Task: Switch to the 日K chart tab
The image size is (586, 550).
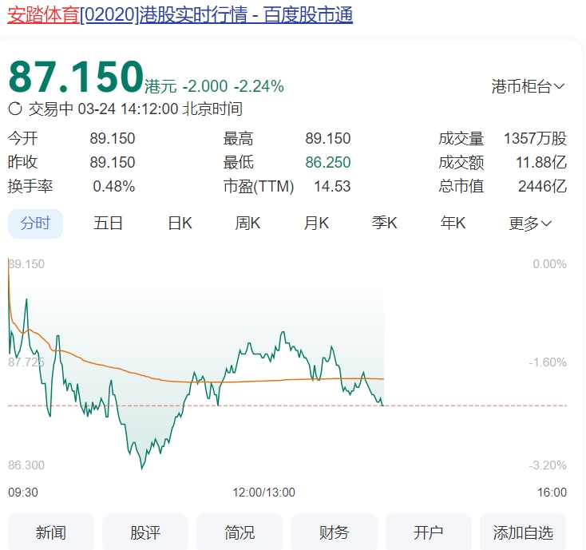Action: (180, 224)
